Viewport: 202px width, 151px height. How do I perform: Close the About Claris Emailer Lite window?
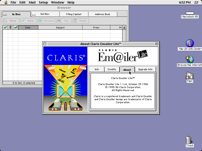[45, 44]
